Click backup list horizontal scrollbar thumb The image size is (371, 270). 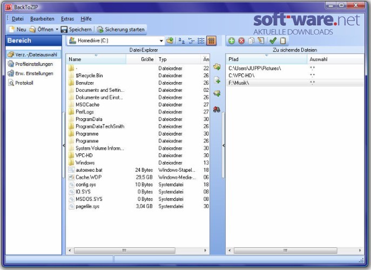coord(285,251)
